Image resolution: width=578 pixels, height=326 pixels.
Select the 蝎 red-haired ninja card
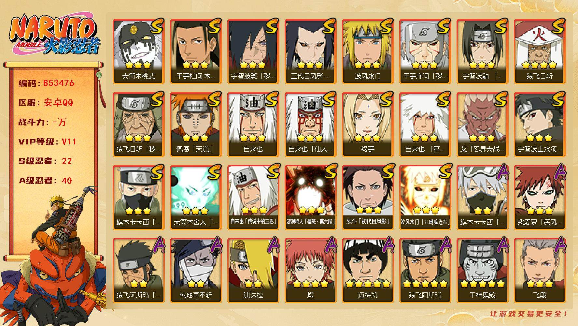[310, 271]
